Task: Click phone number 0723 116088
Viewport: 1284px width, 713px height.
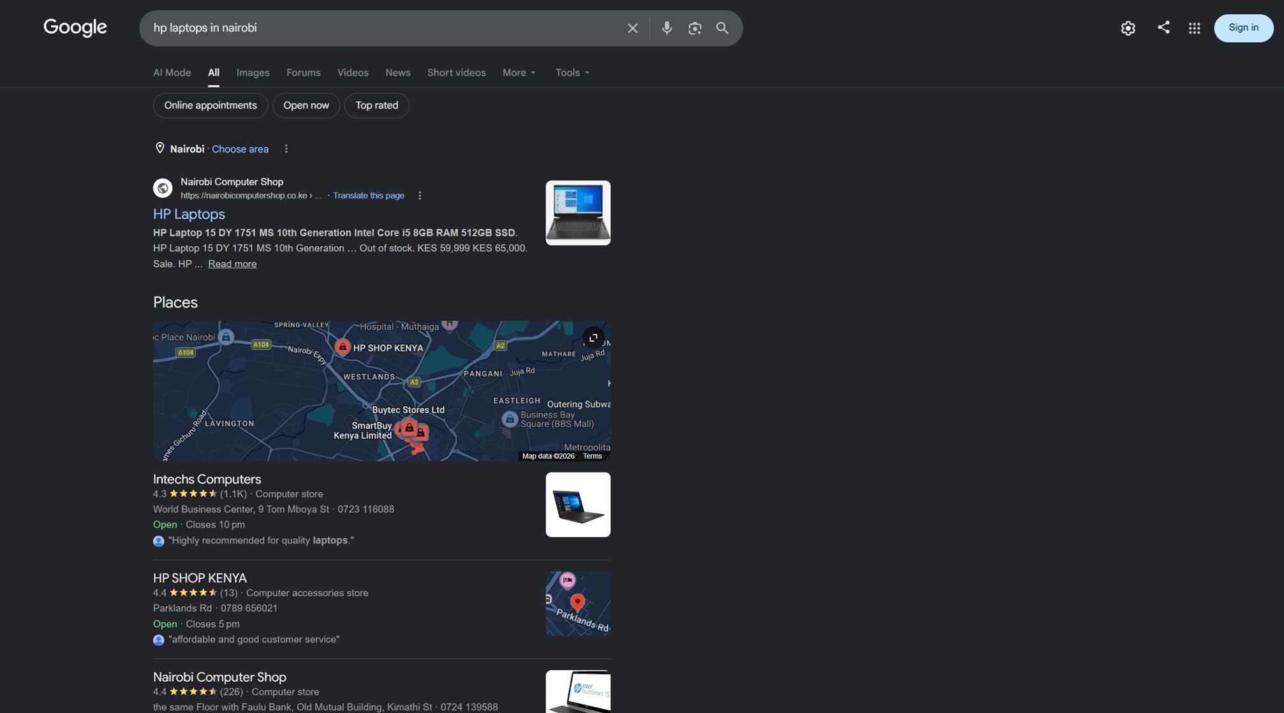Action: 365,510
